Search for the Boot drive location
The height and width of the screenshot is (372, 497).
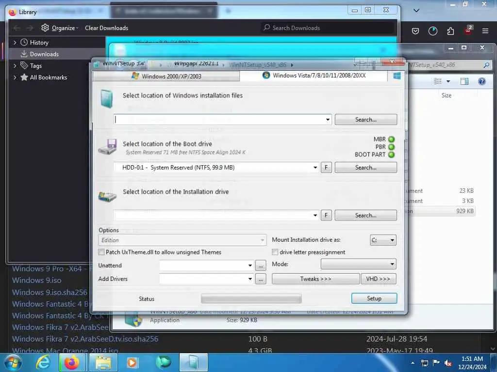(365, 167)
